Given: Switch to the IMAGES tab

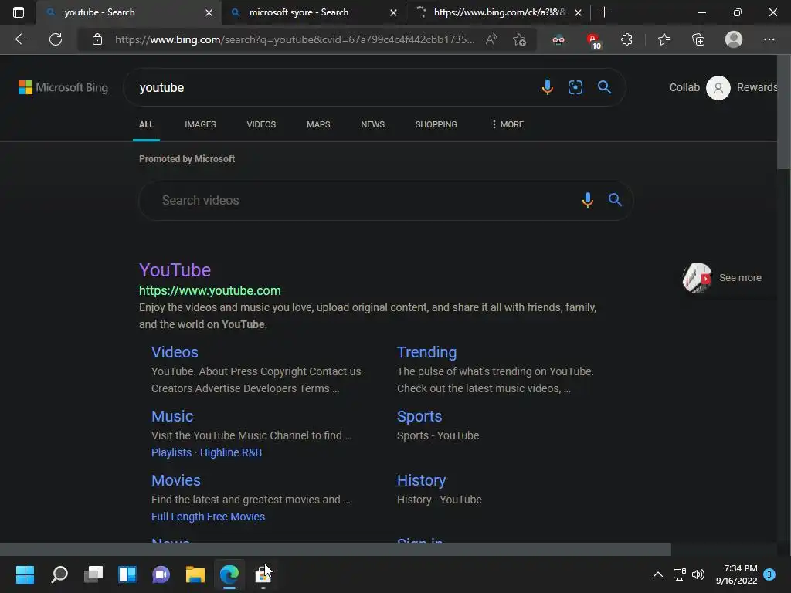Looking at the screenshot, I should coord(200,124).
